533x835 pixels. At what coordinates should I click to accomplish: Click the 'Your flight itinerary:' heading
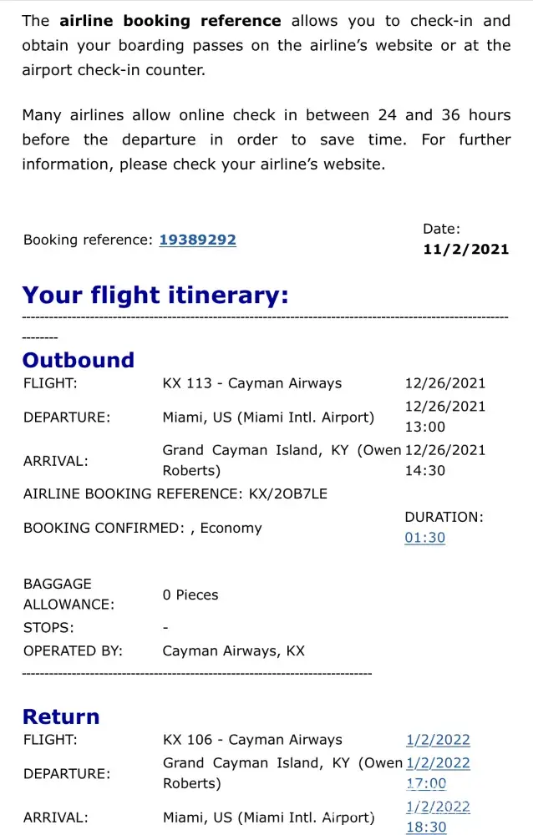[x=155, y=295]
